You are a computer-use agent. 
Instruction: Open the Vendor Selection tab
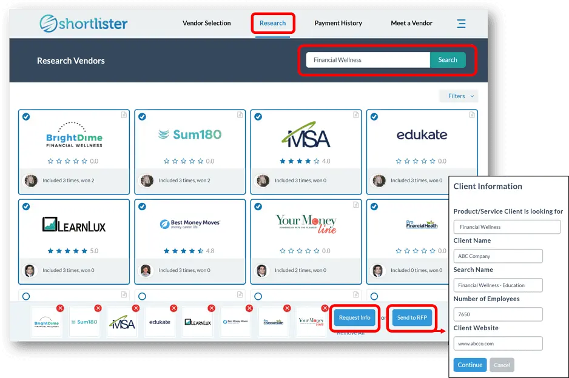click(x=206, y=23)
